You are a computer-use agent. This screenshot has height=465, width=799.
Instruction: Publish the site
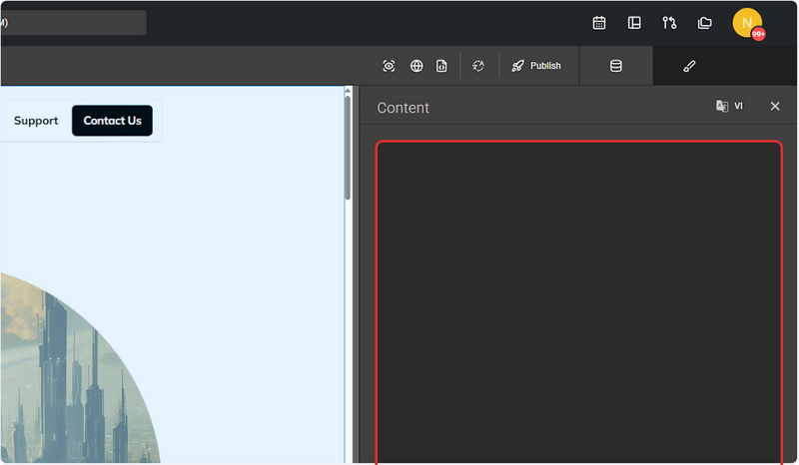536,66
